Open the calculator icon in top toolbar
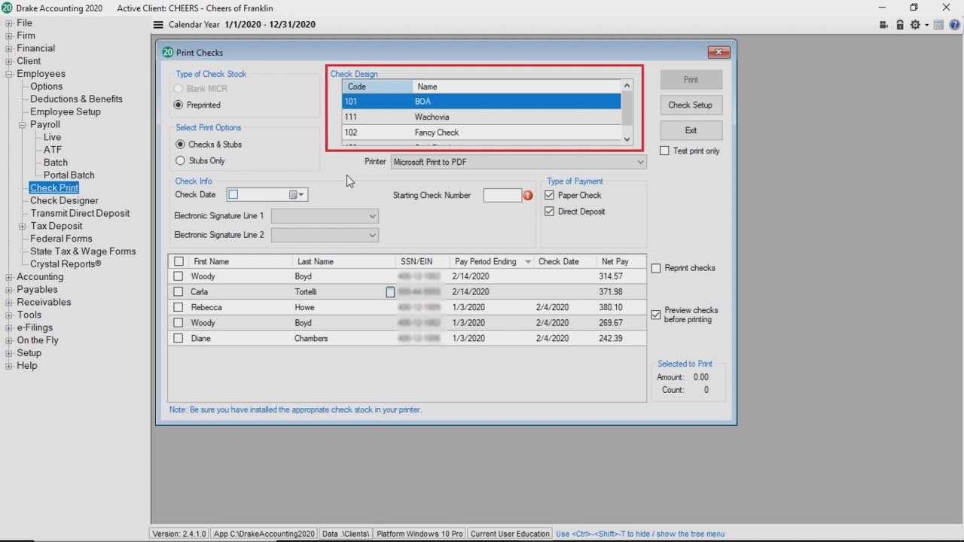 click(x=938, y=25)
